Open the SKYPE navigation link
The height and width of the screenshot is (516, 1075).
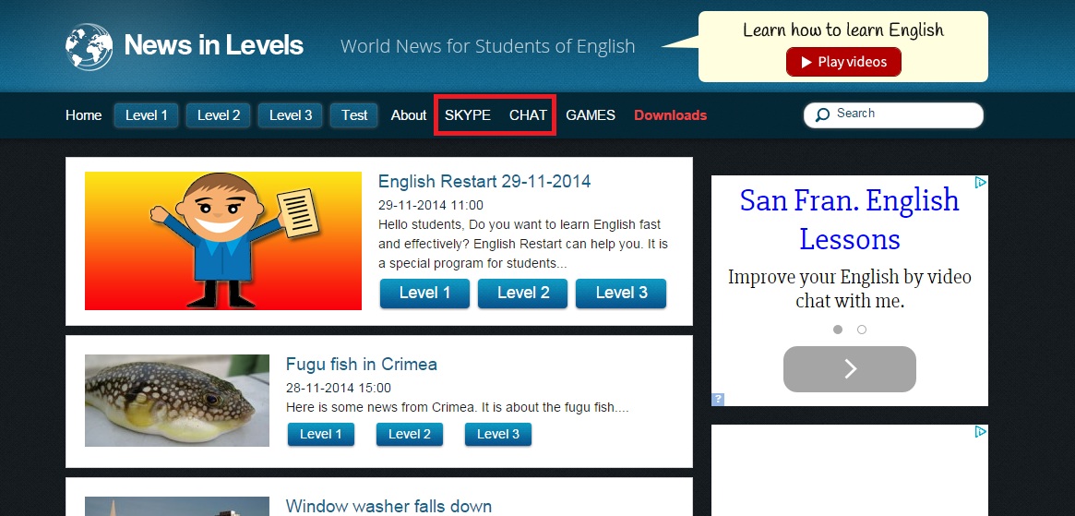point(467,115)
